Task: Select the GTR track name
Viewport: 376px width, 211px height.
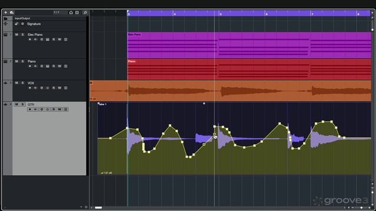Action: [x=31, y=104]
